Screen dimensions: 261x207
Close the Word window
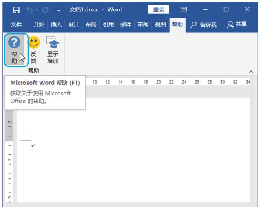tap(247, 9)
